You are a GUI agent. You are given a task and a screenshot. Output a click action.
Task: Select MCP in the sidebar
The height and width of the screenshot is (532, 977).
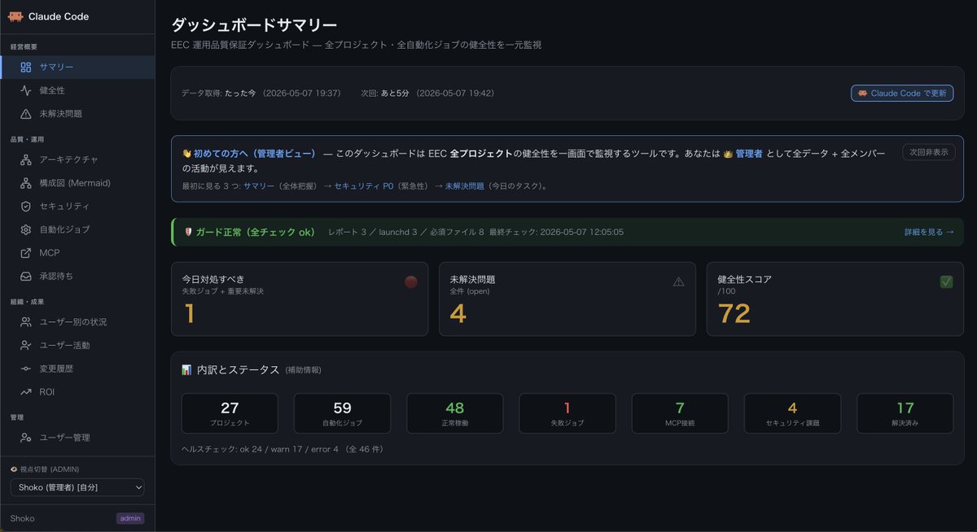click(77, 253)
